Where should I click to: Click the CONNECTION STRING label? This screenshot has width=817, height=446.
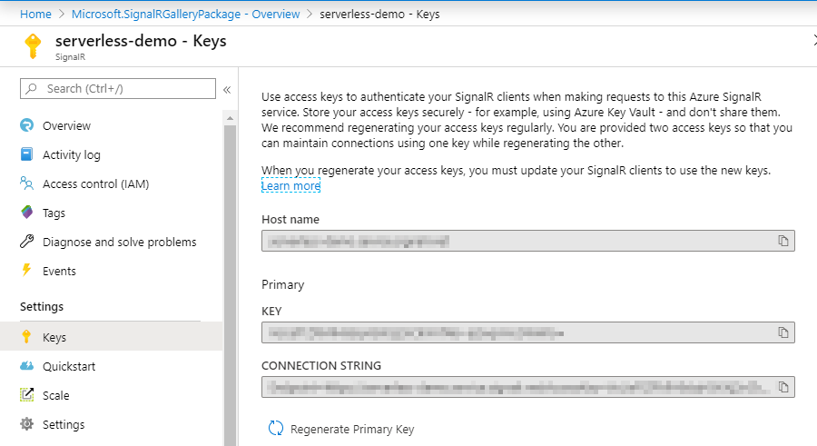tap(321, 366)
